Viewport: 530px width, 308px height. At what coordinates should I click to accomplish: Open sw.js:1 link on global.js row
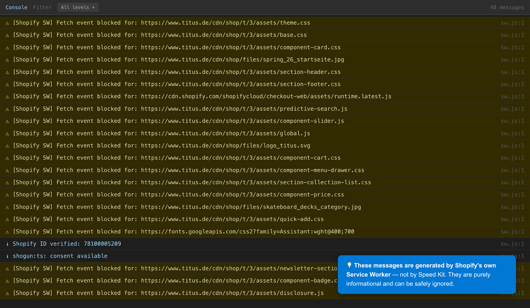pyautogui.click(x=512, y=133)
